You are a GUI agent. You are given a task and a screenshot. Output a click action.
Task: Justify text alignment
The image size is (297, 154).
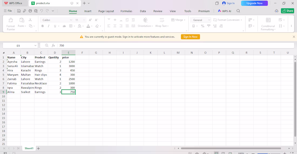(x=127, y=26)
